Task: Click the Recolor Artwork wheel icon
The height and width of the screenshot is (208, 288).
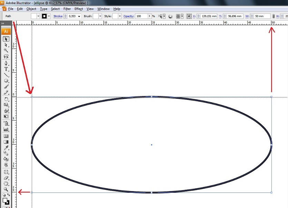Action: click(170, 16)
